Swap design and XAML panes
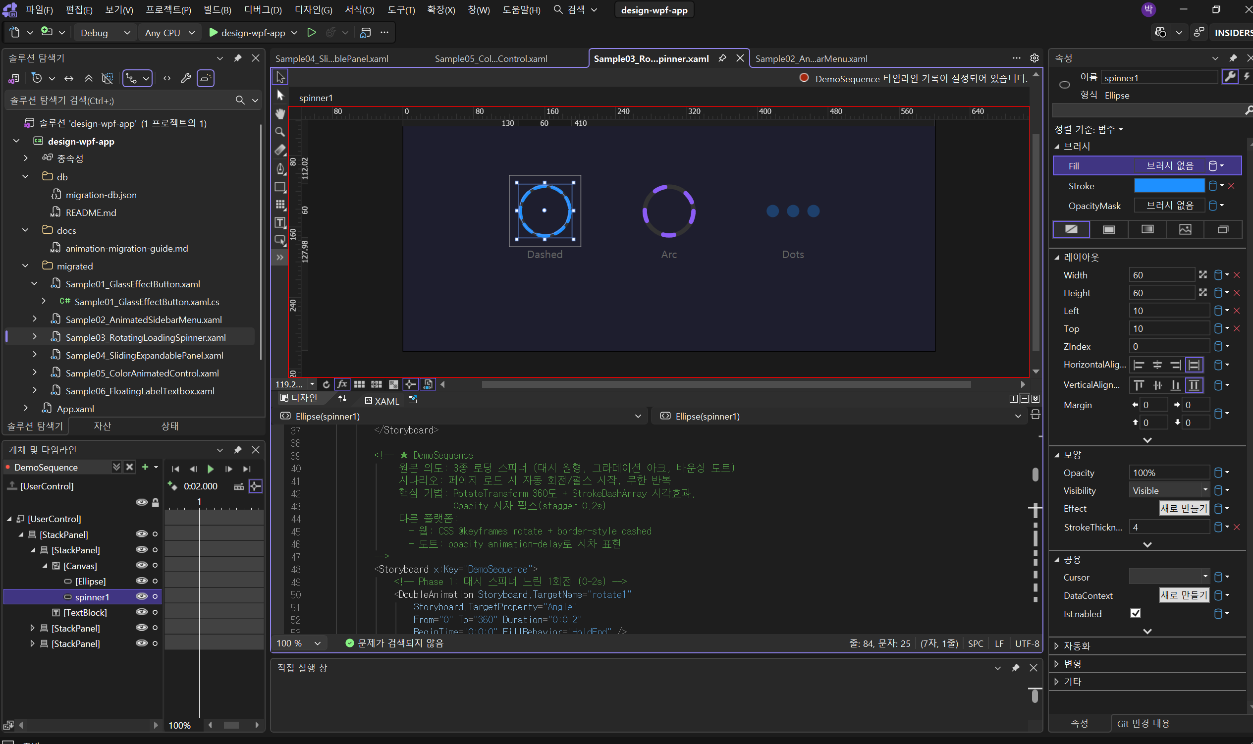 pyautogui.click(x=342, y=399)
